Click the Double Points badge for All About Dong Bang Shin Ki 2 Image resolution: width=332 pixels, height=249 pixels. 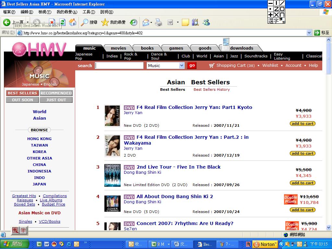click(x=291, y=199)
